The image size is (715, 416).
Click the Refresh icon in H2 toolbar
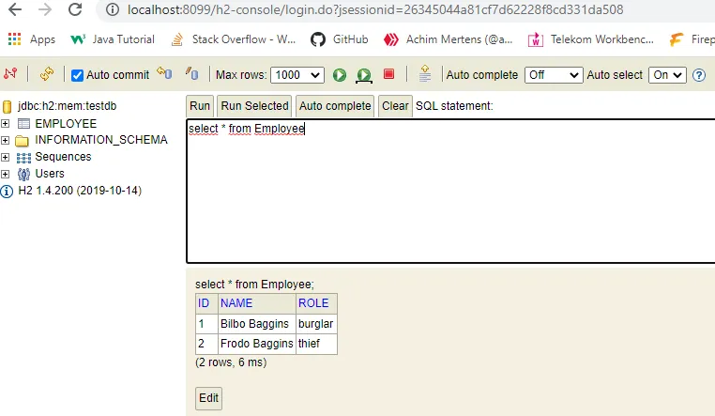47,74
